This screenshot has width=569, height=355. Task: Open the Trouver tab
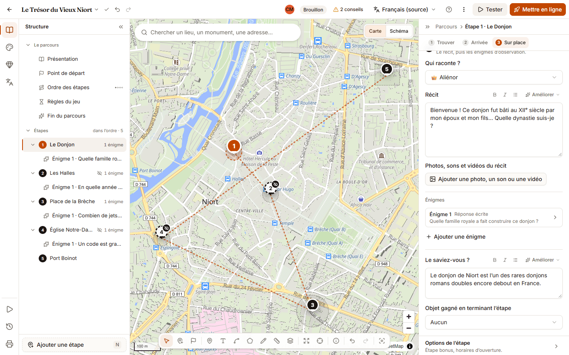[x=442, y=43]
